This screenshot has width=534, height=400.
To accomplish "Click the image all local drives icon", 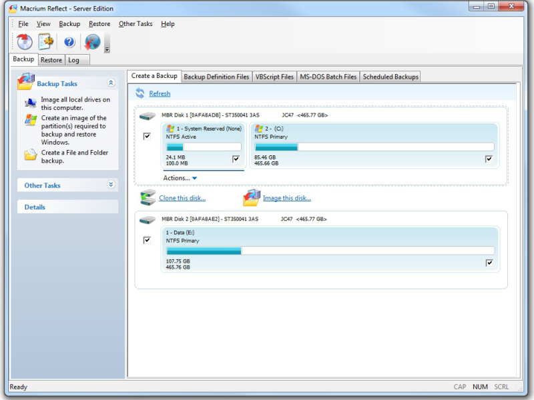I will (x=31, y=103).
